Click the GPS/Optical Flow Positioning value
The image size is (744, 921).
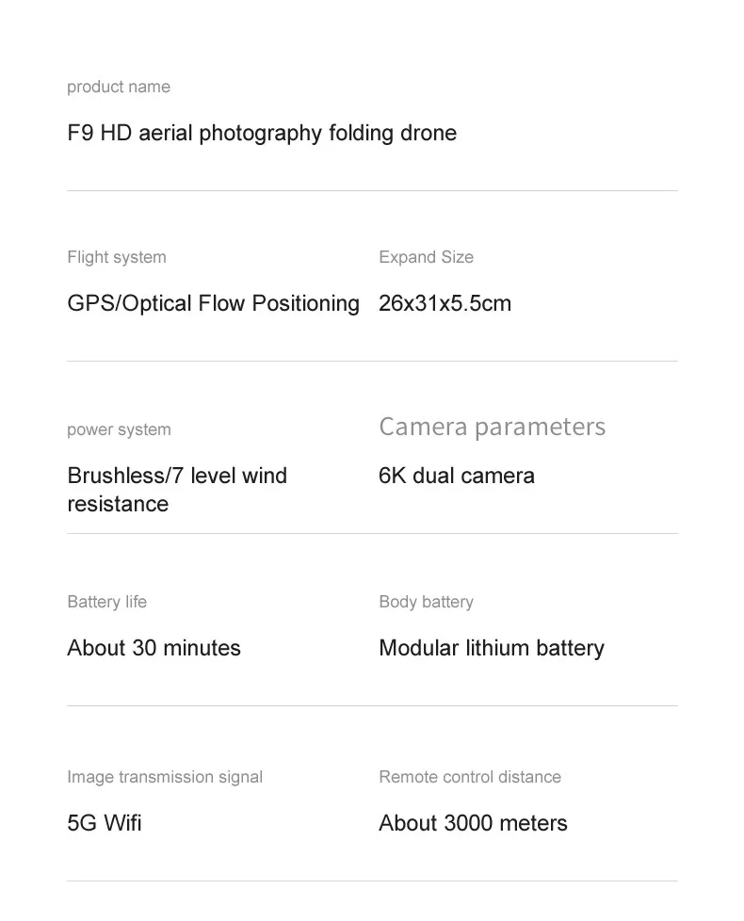click(x=214, y=303)
